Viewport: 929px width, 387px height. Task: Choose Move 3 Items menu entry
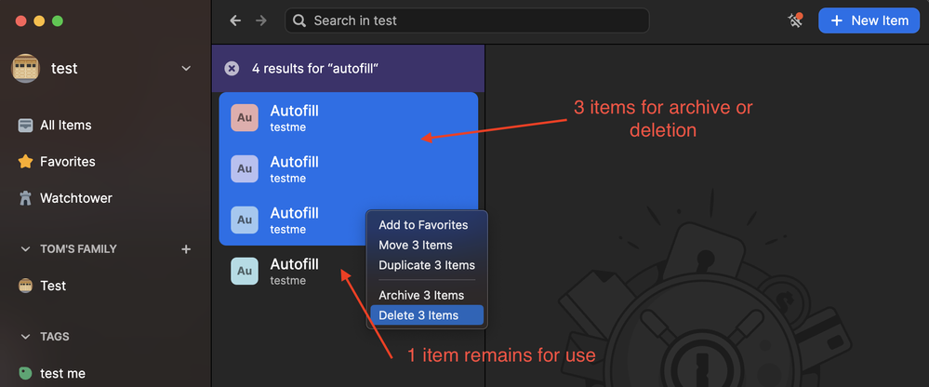pos(416,245)
